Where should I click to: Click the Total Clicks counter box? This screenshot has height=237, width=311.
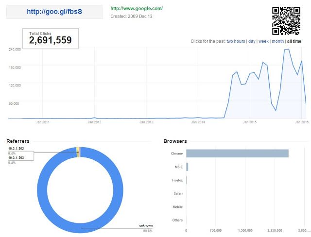tap(51, 38)
